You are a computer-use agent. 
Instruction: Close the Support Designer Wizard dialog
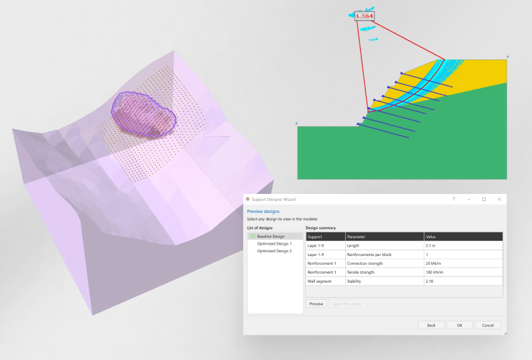coord(499,199)
